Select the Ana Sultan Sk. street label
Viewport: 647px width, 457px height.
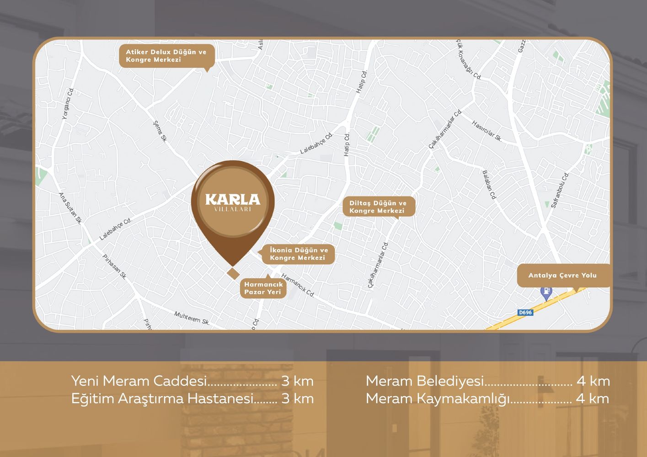[70, 208]
